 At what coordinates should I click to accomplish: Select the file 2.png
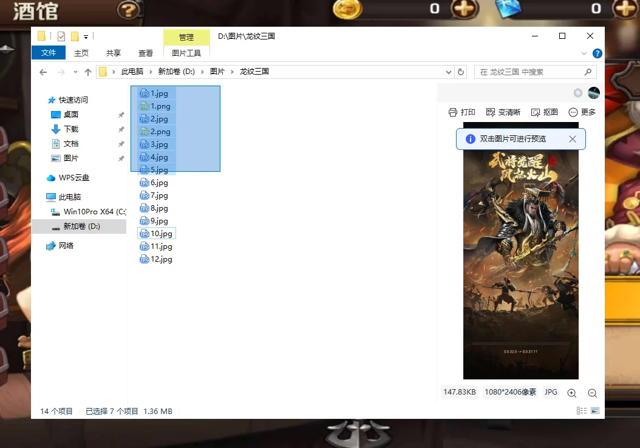155,132
